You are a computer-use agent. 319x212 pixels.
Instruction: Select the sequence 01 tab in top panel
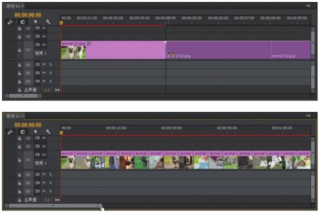[14, 6]
